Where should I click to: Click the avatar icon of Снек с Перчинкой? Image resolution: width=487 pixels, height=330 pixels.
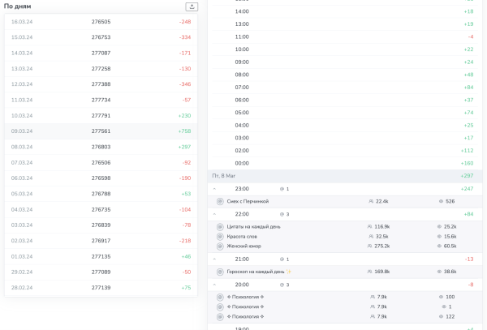click(x=220, y=201)
